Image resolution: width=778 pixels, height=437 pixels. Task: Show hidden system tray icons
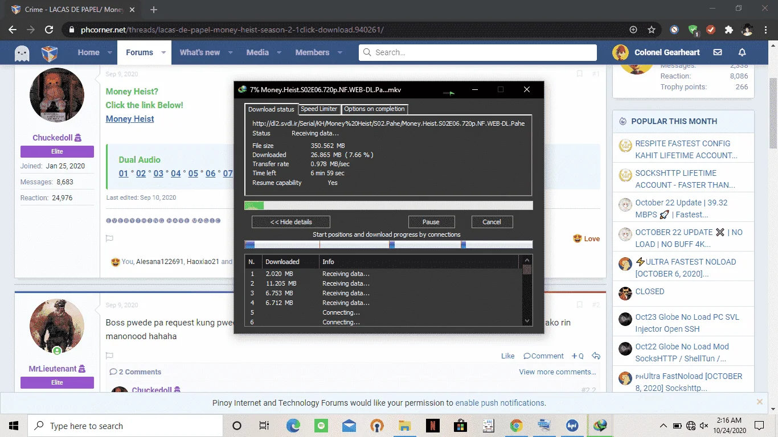tap(664, 426)
